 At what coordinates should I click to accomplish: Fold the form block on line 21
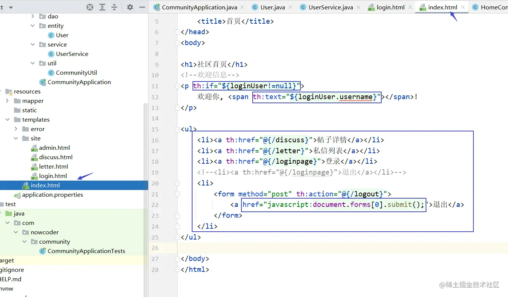[177, 194]
